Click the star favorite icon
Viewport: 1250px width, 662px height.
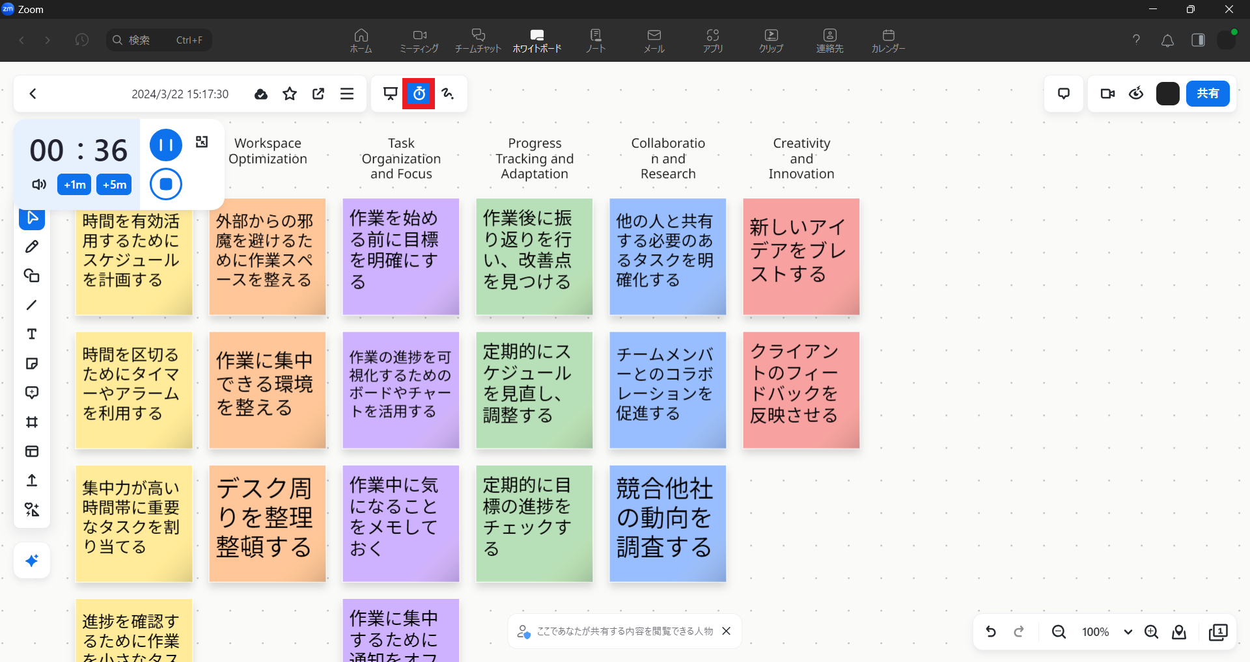point(290,94)
